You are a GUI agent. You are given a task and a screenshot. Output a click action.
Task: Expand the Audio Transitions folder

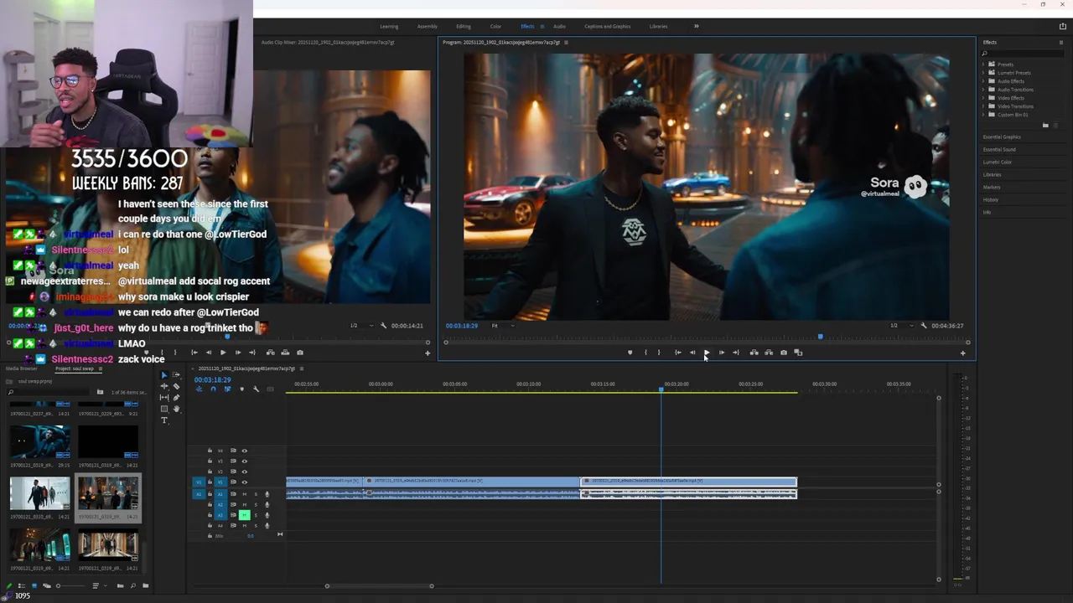(983, 90)
